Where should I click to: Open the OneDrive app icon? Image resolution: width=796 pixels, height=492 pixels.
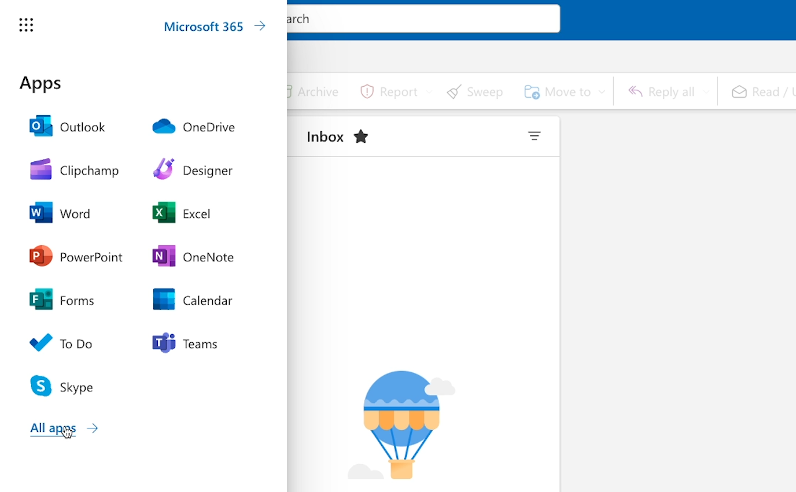click(164, 127)
